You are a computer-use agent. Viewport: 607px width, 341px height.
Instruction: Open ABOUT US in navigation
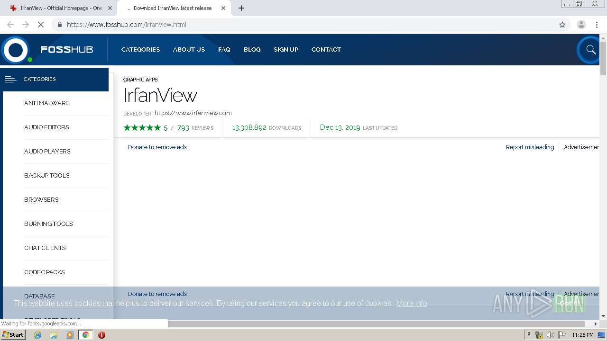[x=189, y=49]
